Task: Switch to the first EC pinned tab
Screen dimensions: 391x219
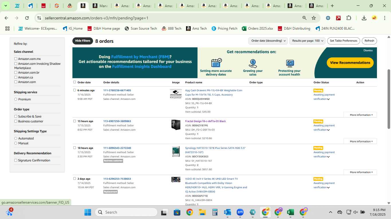Action: pos(17,6)
